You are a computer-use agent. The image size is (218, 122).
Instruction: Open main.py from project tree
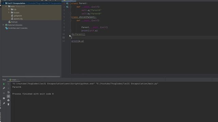coord(14,22)
